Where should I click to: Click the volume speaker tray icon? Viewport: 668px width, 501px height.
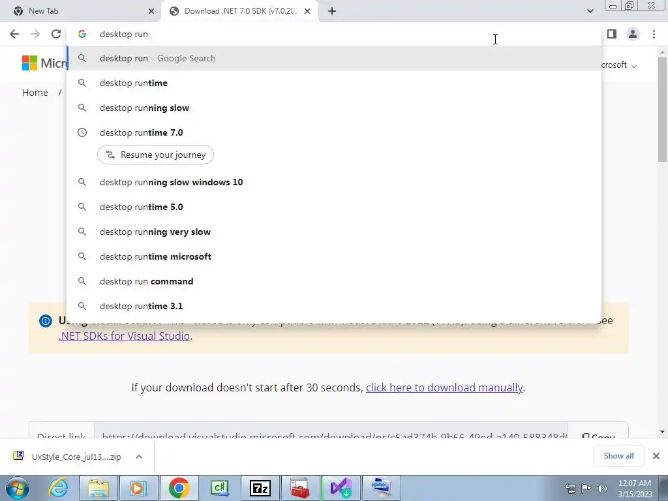601,489
